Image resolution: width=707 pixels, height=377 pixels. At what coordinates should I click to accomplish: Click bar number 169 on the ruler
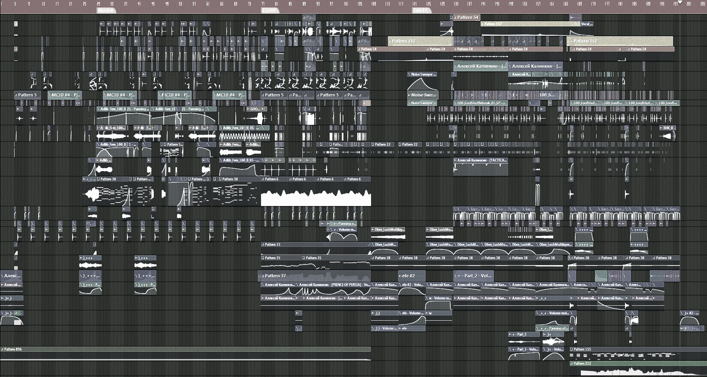pos(580,4)
